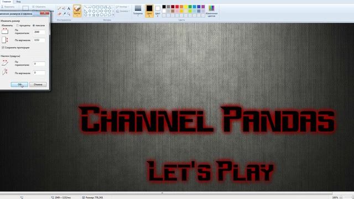Click 'Размер: 776,2КБ' in status bar
Viewport: 354px width, 199px height.
pos(94,197)
